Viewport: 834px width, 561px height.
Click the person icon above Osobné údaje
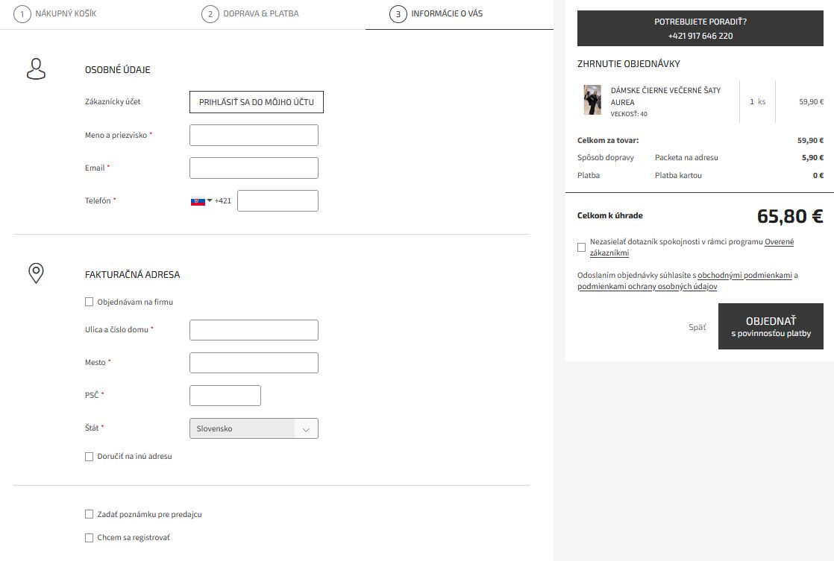pos(35,69)
